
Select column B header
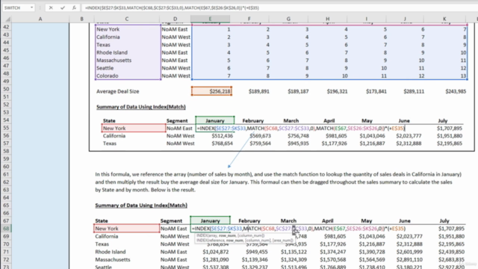click(81, 19)
